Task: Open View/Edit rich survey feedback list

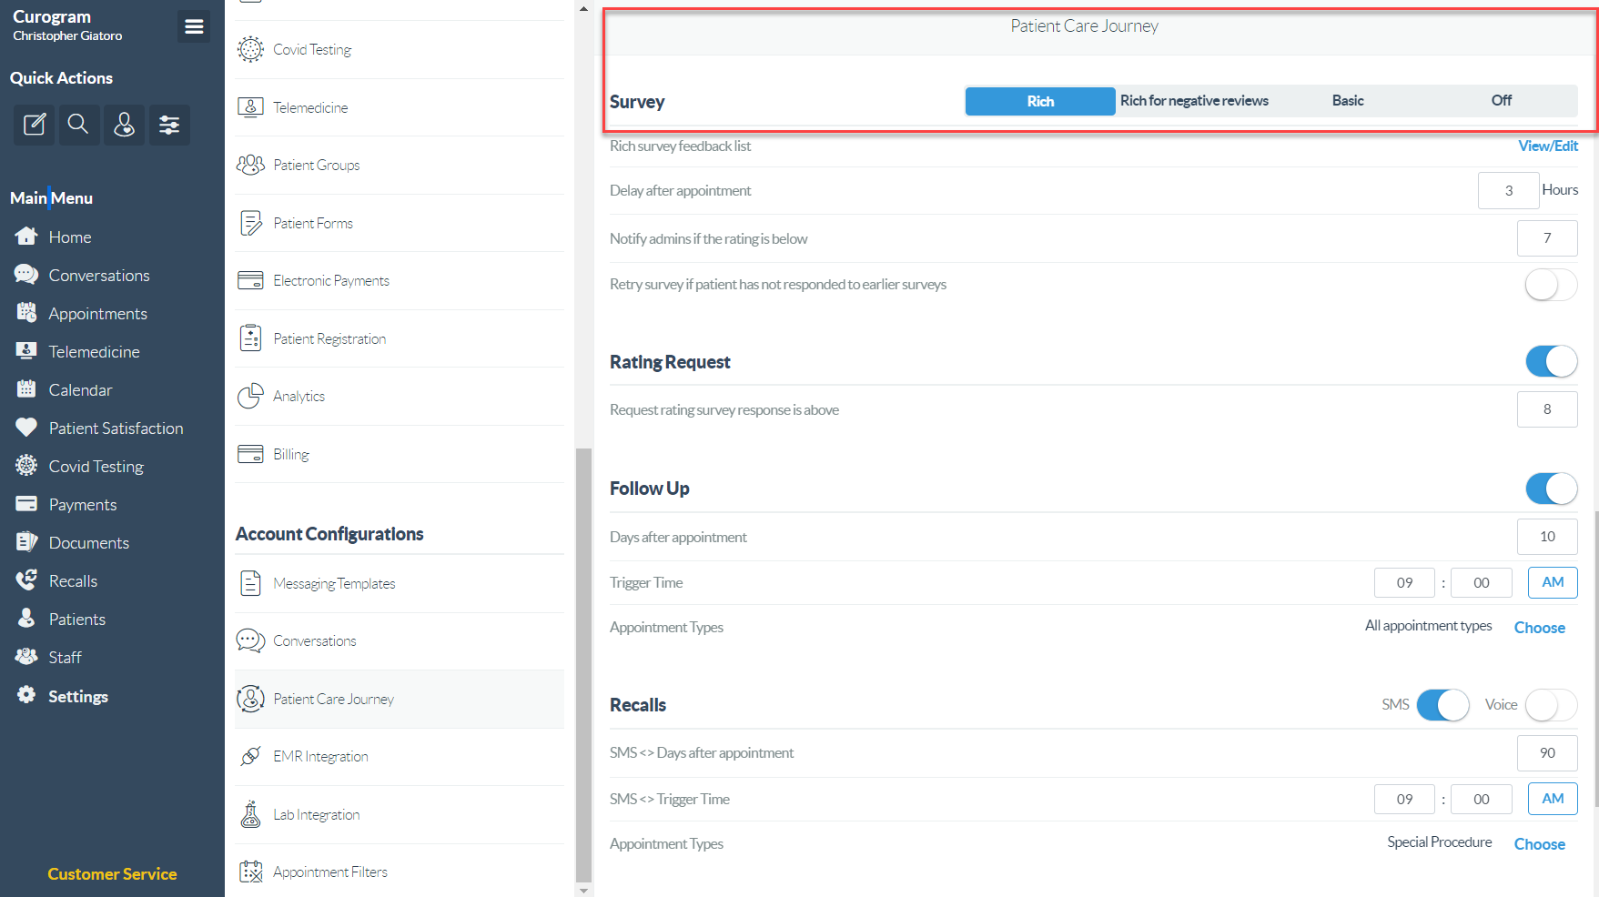Action: point(1547,146)
